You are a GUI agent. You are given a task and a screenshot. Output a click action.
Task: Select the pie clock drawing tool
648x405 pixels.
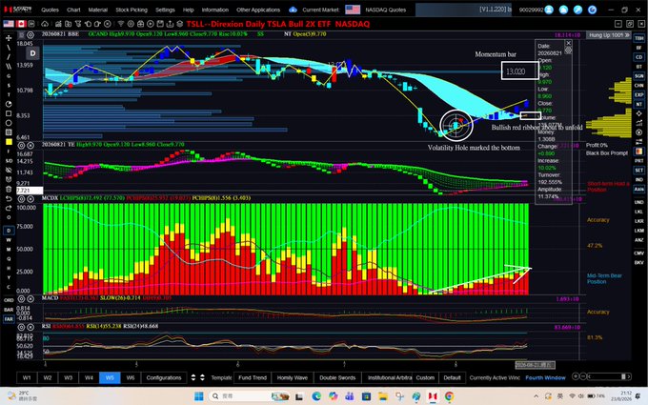coord(9,104)
